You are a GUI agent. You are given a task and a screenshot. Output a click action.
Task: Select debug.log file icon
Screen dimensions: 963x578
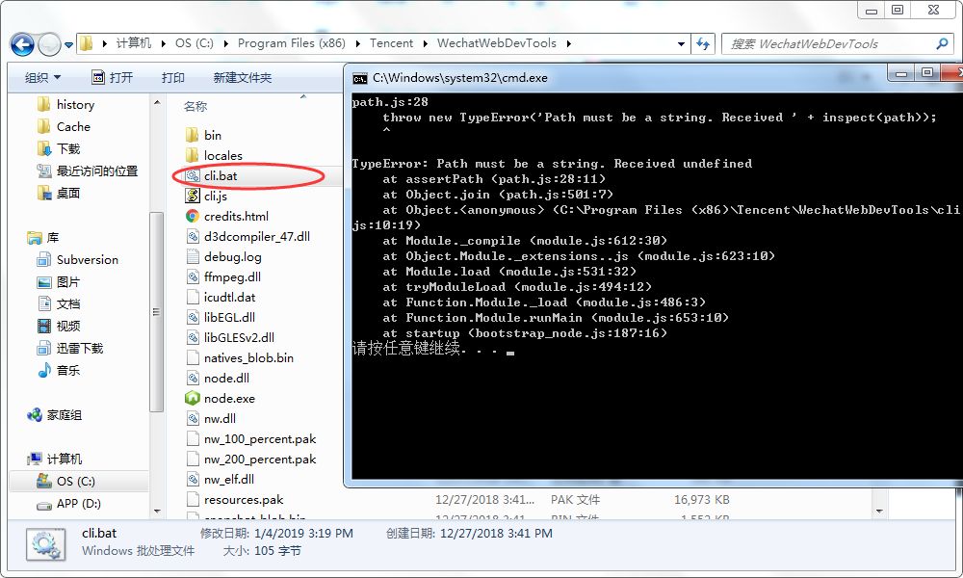coord(193,256)
